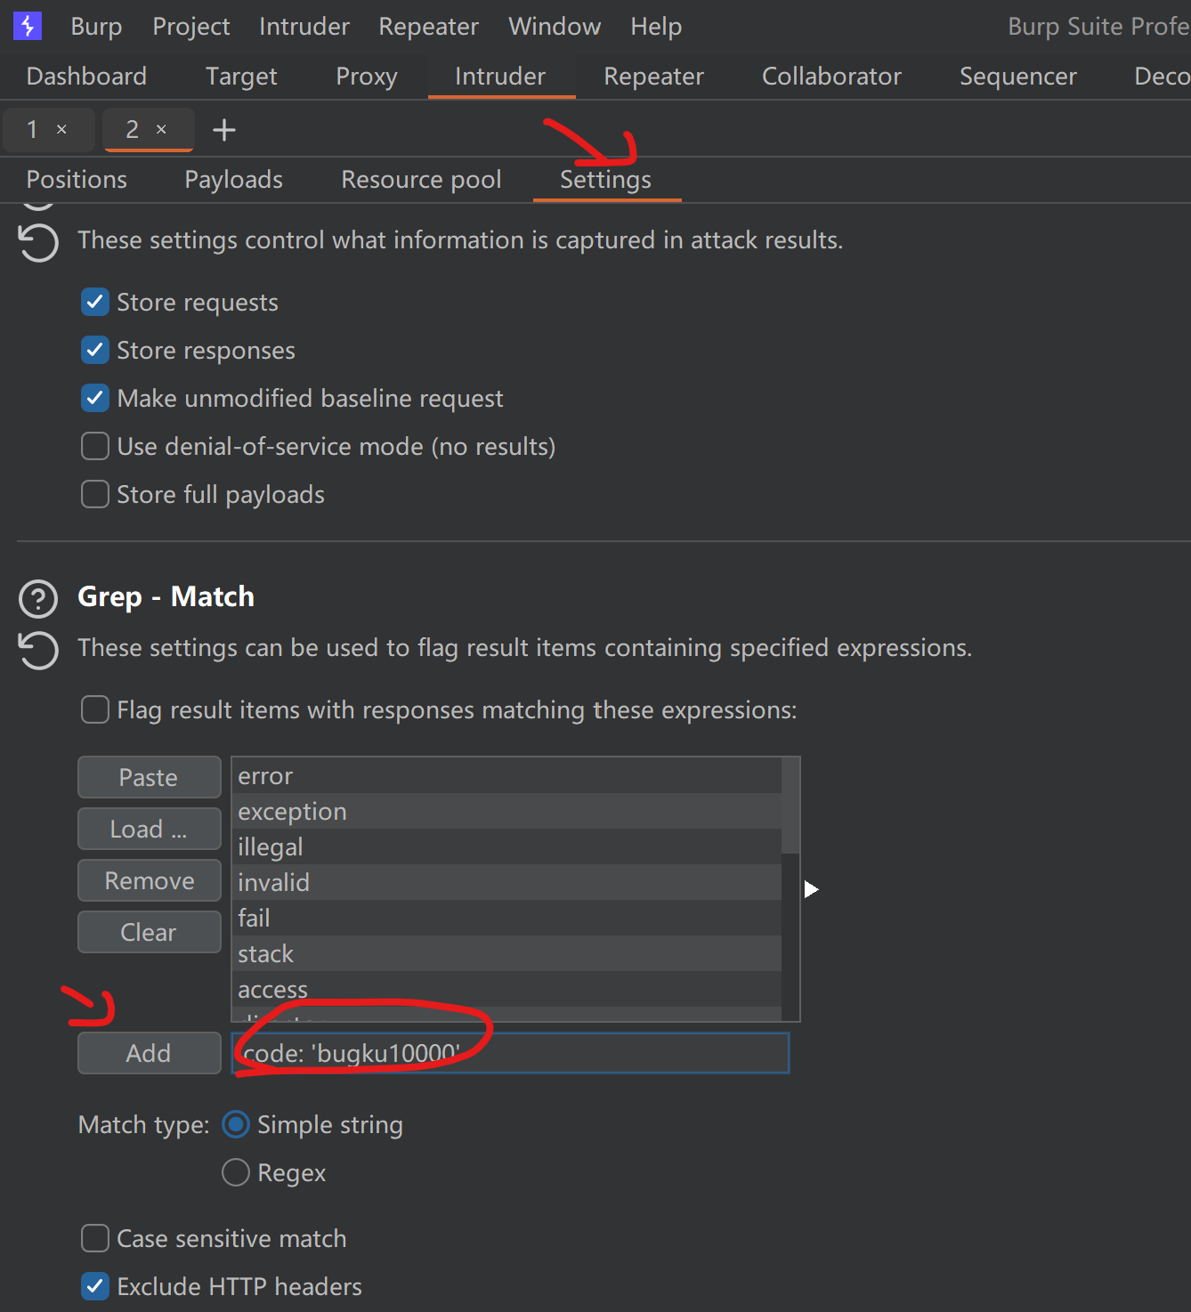Go to the Payloads sub-tab
This screenshot has width=1191, height=1312.
[x=233, y=180]
